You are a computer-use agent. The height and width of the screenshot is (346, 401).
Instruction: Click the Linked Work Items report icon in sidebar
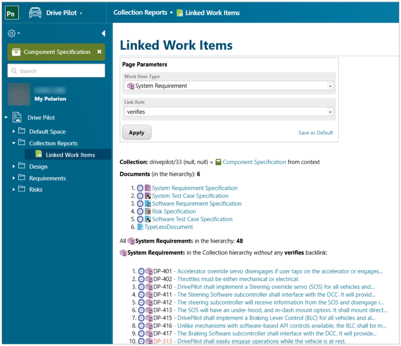[x=38, y=155]
